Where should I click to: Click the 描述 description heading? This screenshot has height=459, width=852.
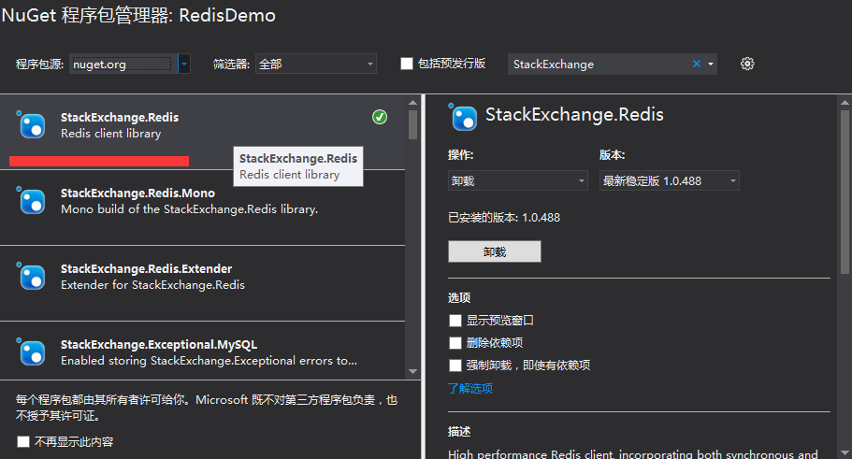pyautogui.click(x=459, y=432)
